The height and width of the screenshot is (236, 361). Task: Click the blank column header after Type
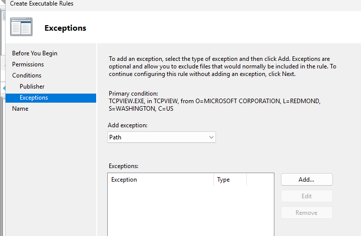pos(260,180)
